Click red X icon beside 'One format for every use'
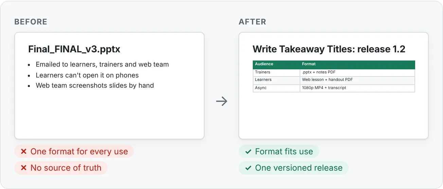This screenshot has height=189, width=443. [x=23, y=152]
